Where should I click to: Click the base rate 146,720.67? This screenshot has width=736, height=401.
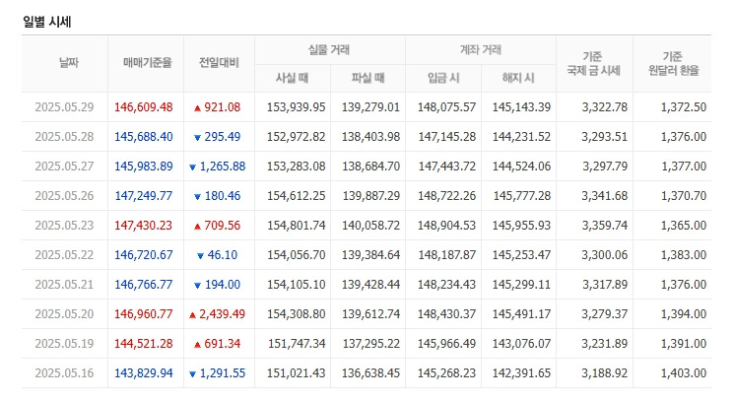point(144,255)
